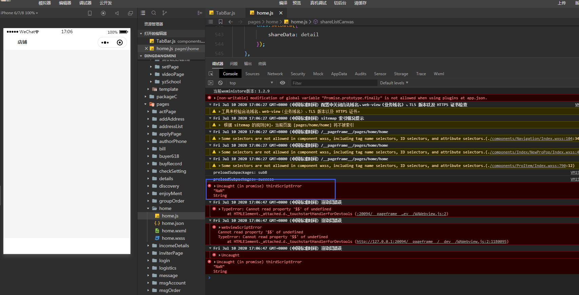Close home.js in the open editors list
This screenshot has width=579, height=295.
[x=146, y=48]
